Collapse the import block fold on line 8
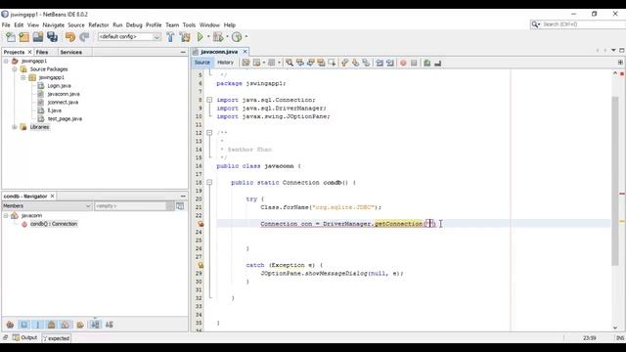 pos(209,100)
